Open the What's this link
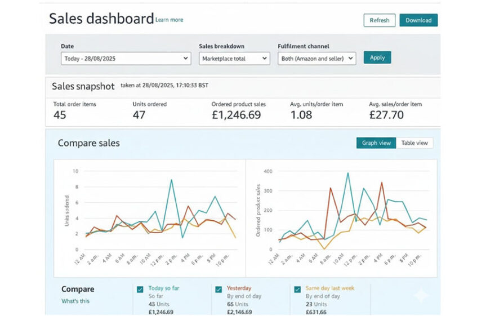The image size is (477, 316). click(x=75, y=301)
